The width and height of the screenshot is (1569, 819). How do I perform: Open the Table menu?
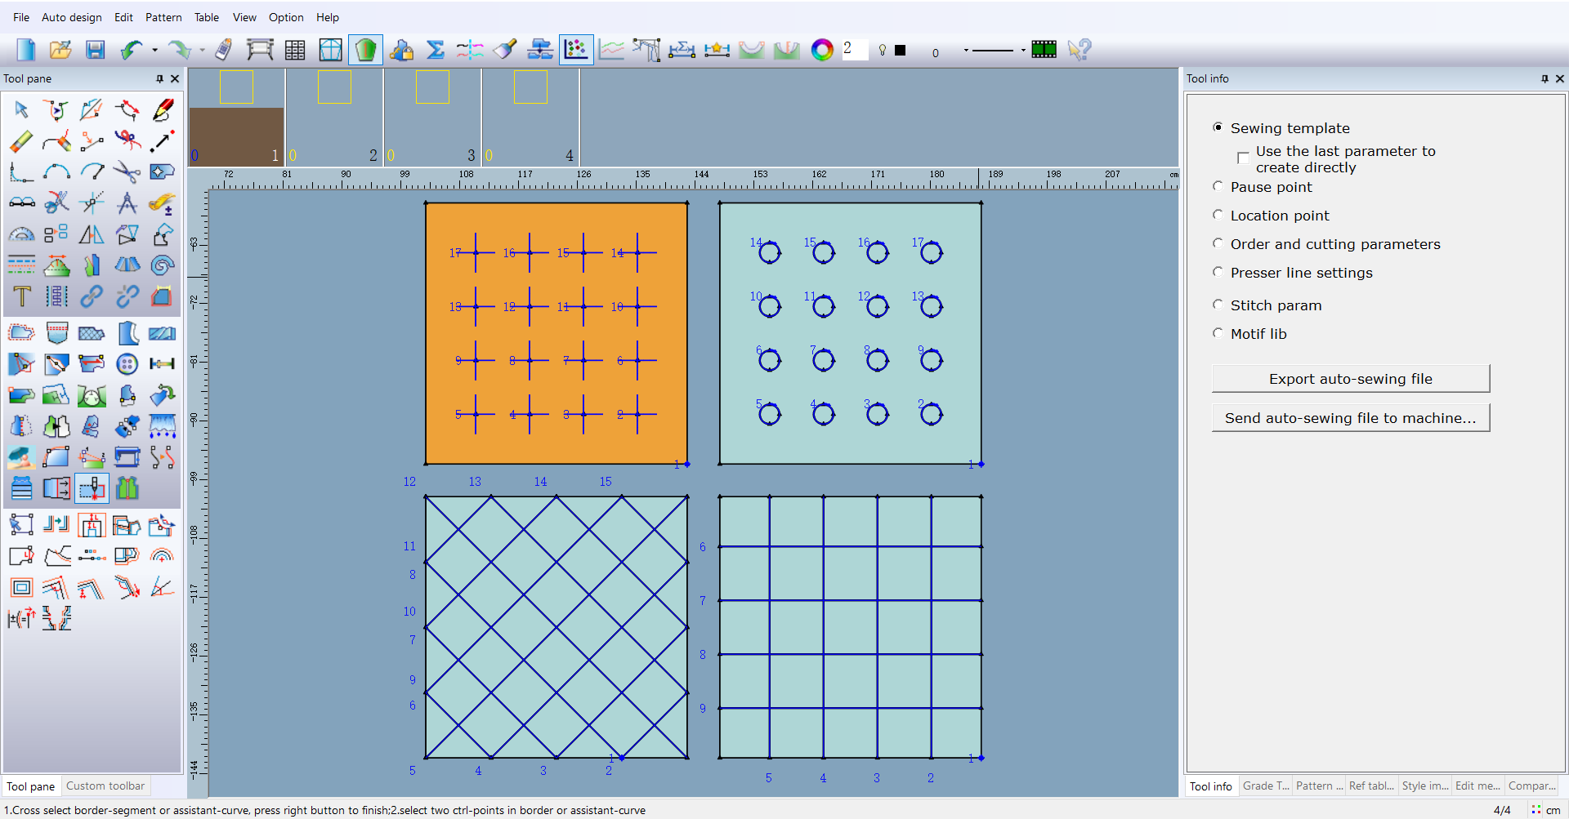pyautogui.click(x=207, y=17)
